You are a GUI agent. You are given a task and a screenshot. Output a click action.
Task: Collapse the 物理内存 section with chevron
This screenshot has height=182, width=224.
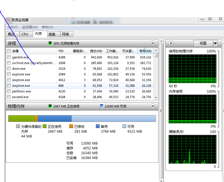(x=153, y=106)
